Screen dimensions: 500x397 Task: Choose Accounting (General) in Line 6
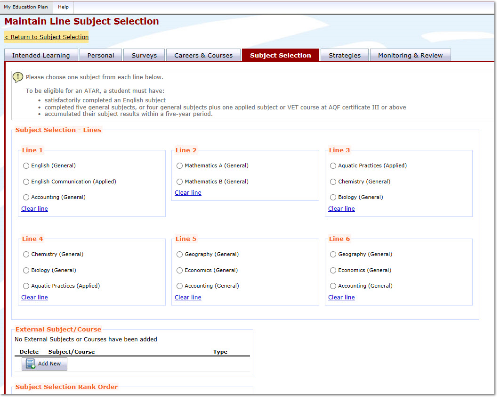333,286
